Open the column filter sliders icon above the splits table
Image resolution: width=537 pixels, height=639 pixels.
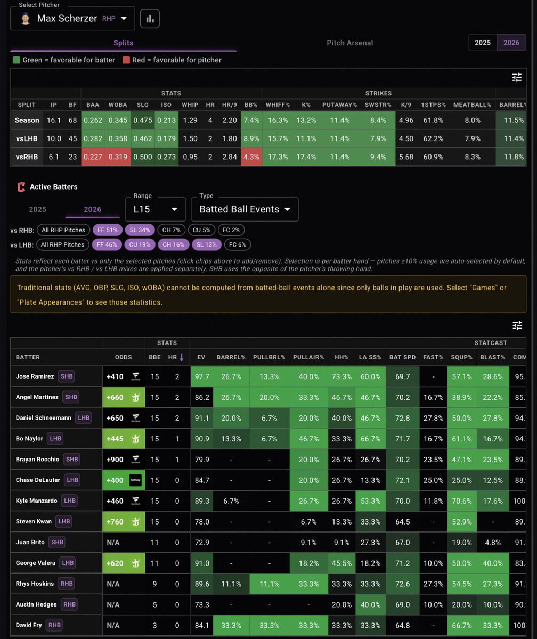(517, 77)
